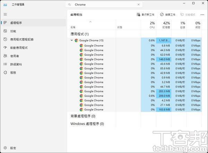Screen dimensions: 208x153
Task: Collapse the Google Chrome (15) group
Action: point(72,40)
